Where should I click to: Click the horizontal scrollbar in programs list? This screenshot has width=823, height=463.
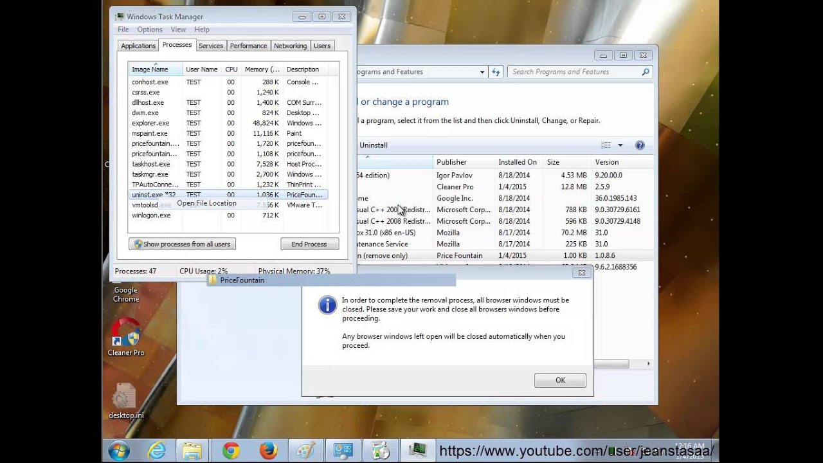[x=611, y=364]
